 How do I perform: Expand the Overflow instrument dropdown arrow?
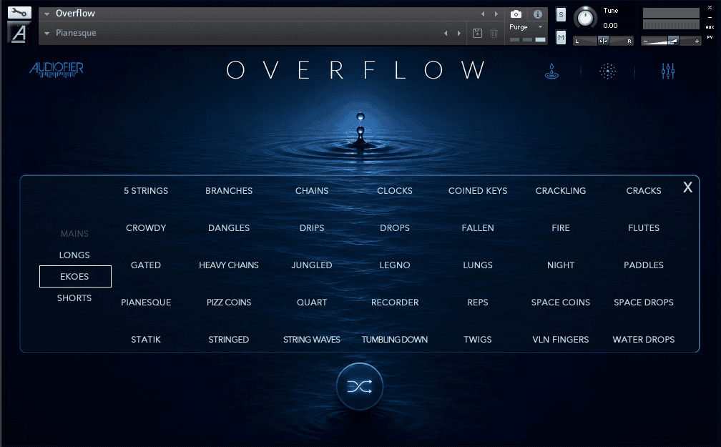pyautogui.click(x=46, y=14)
